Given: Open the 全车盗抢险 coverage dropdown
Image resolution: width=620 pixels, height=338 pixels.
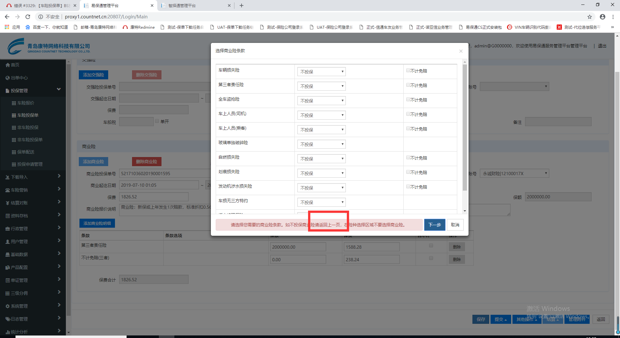Looking at the screenshot, I should (321, 101).
